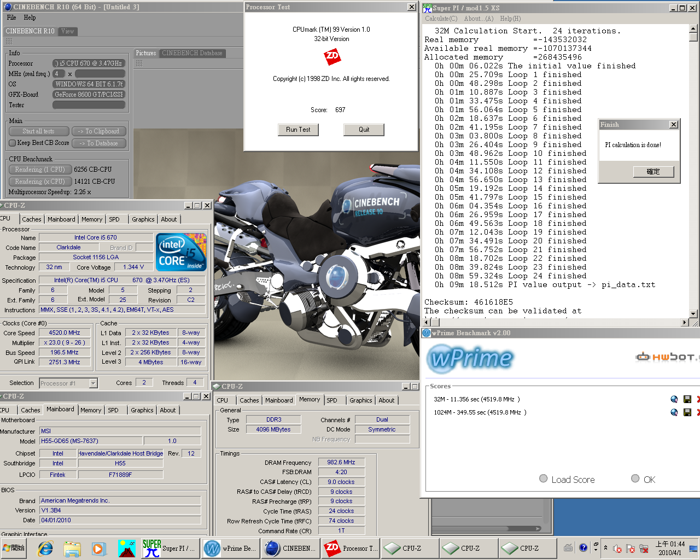Open the Processor #1 selection dropdown in CPU-Z

pos(93,383)
